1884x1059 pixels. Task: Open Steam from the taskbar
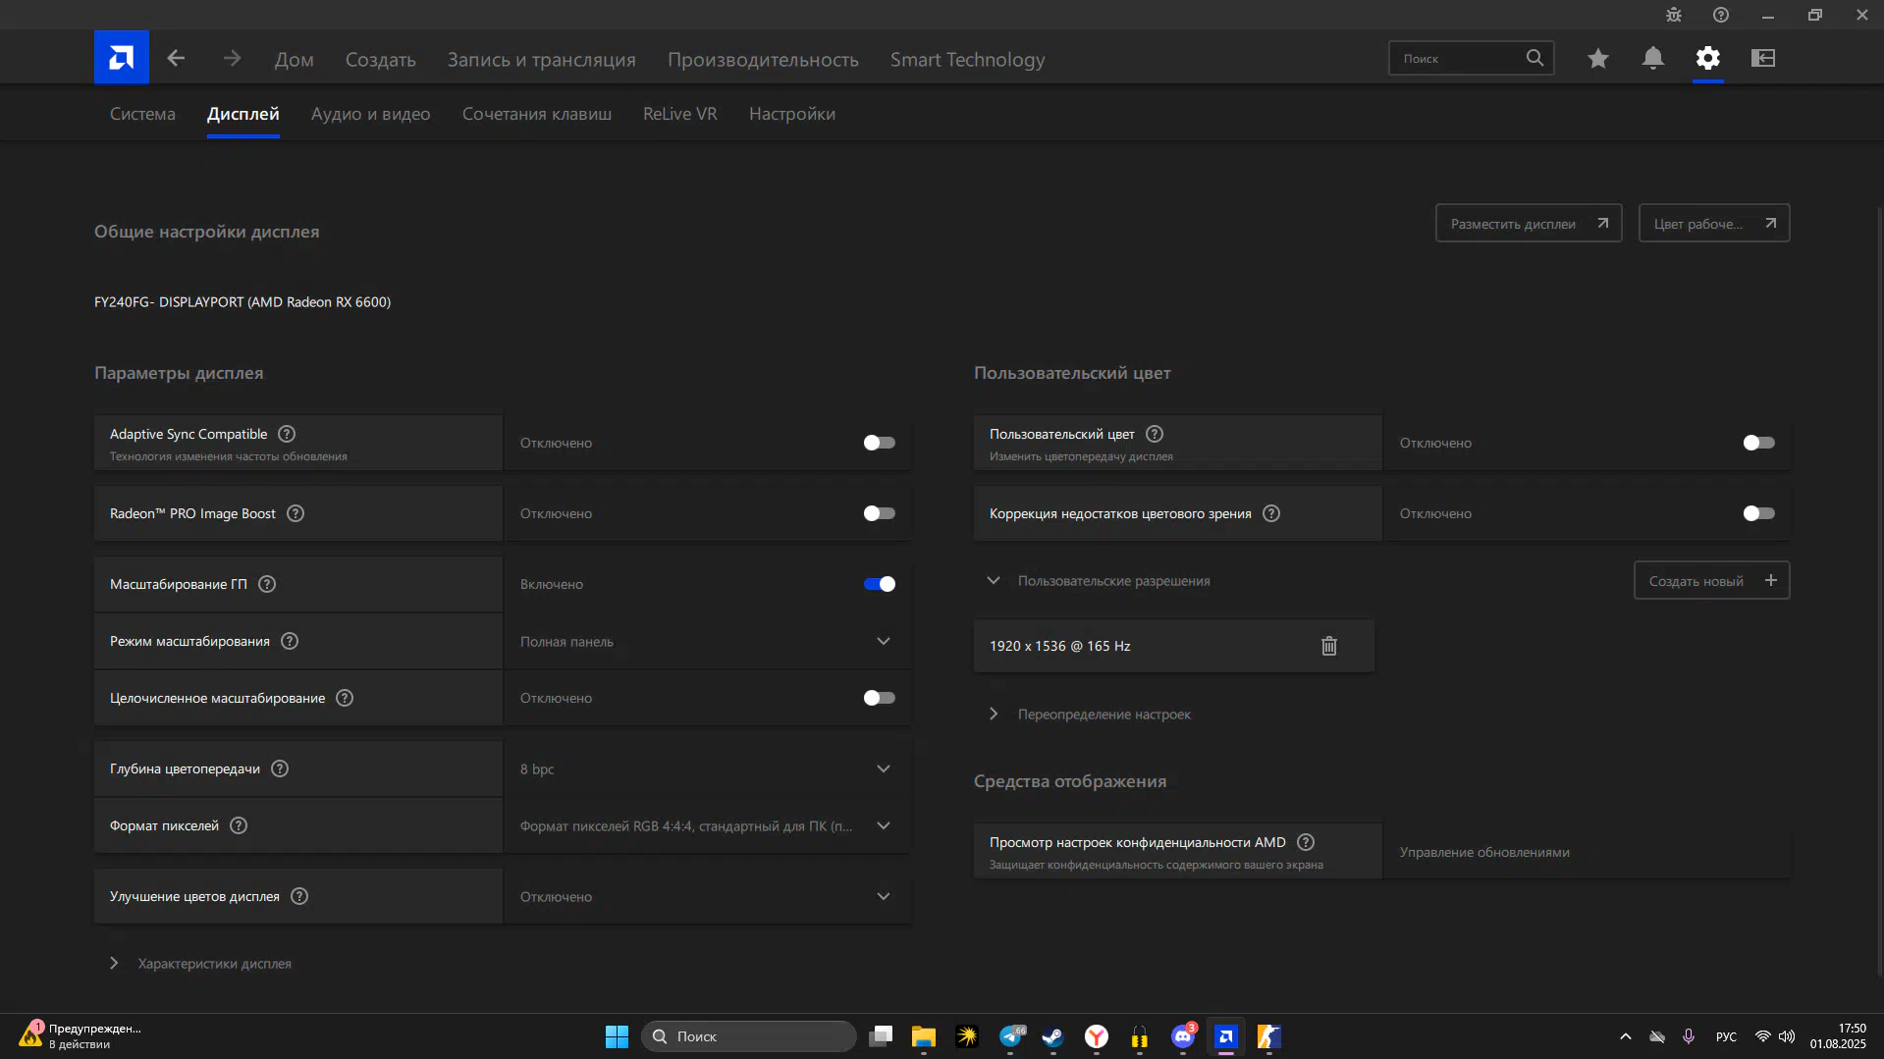click(x=1052, y=1036)
